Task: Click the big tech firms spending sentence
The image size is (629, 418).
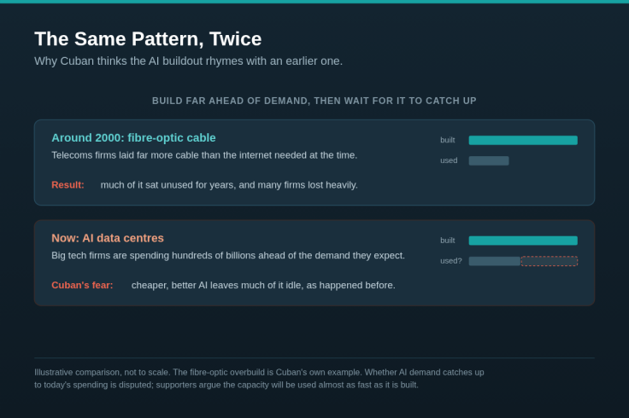Action: pyautogui.click(x=228, y=256)
